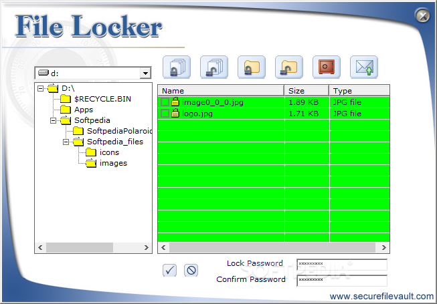This screenshot has width=437, height=304.
Task: Click the icons folder icon in tree
Action: coord(91,152)
